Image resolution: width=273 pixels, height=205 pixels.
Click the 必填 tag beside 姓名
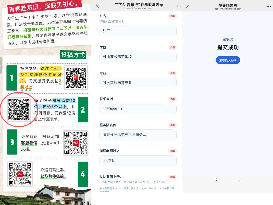click(172, 16)
